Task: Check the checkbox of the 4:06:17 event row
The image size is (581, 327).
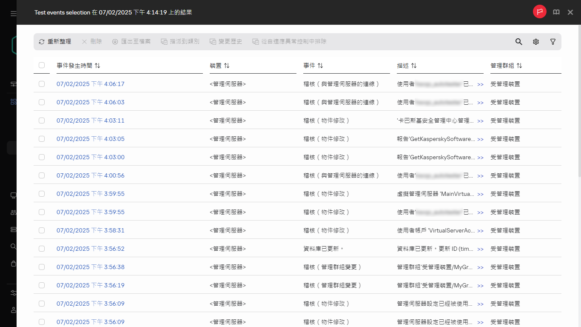Action: pyautogui.click(x=41, y=84)
